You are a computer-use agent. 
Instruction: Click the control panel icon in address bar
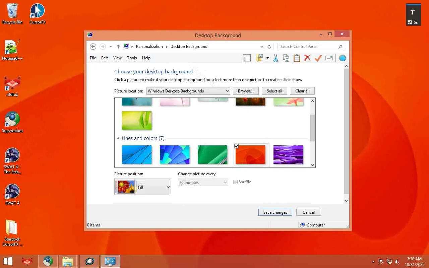tap(126, 46)
